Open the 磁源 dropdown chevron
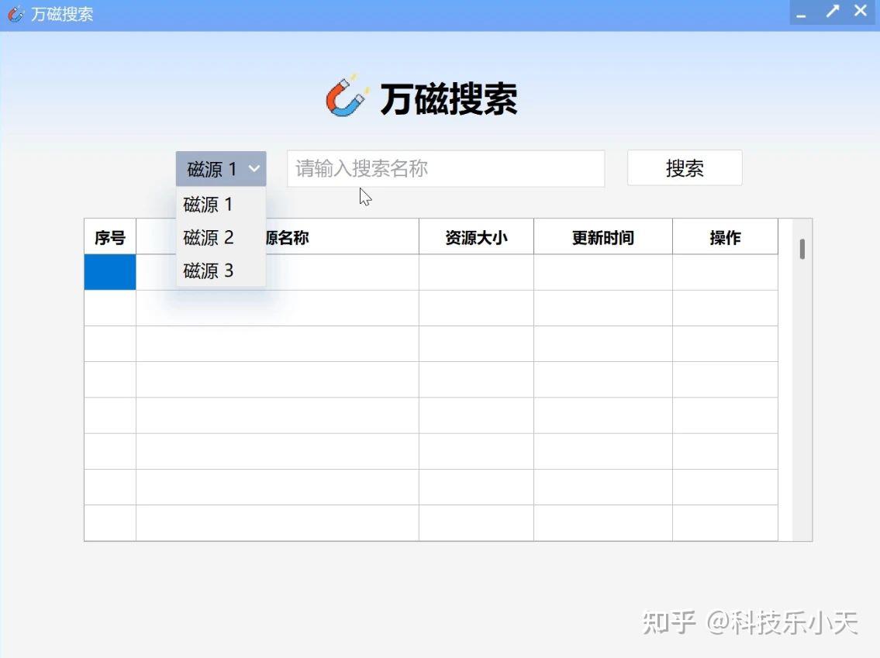The image size is (880, 658). pos(254,168)
